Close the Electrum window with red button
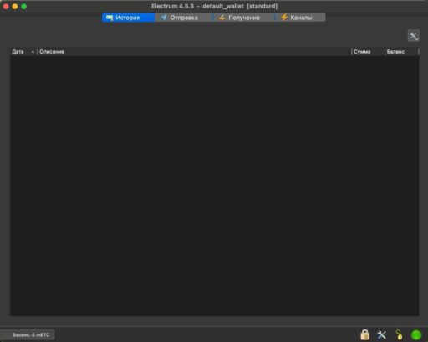The height and width of the screenshot is (342, 428). 6,6
